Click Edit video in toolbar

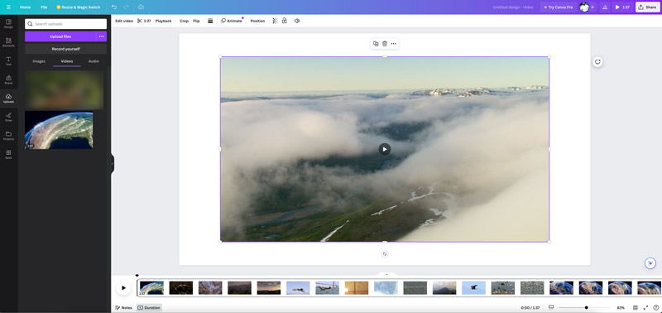click(124, 21)
